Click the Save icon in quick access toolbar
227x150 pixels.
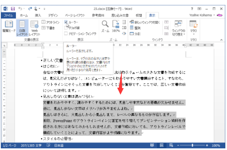tap(13, 9)
